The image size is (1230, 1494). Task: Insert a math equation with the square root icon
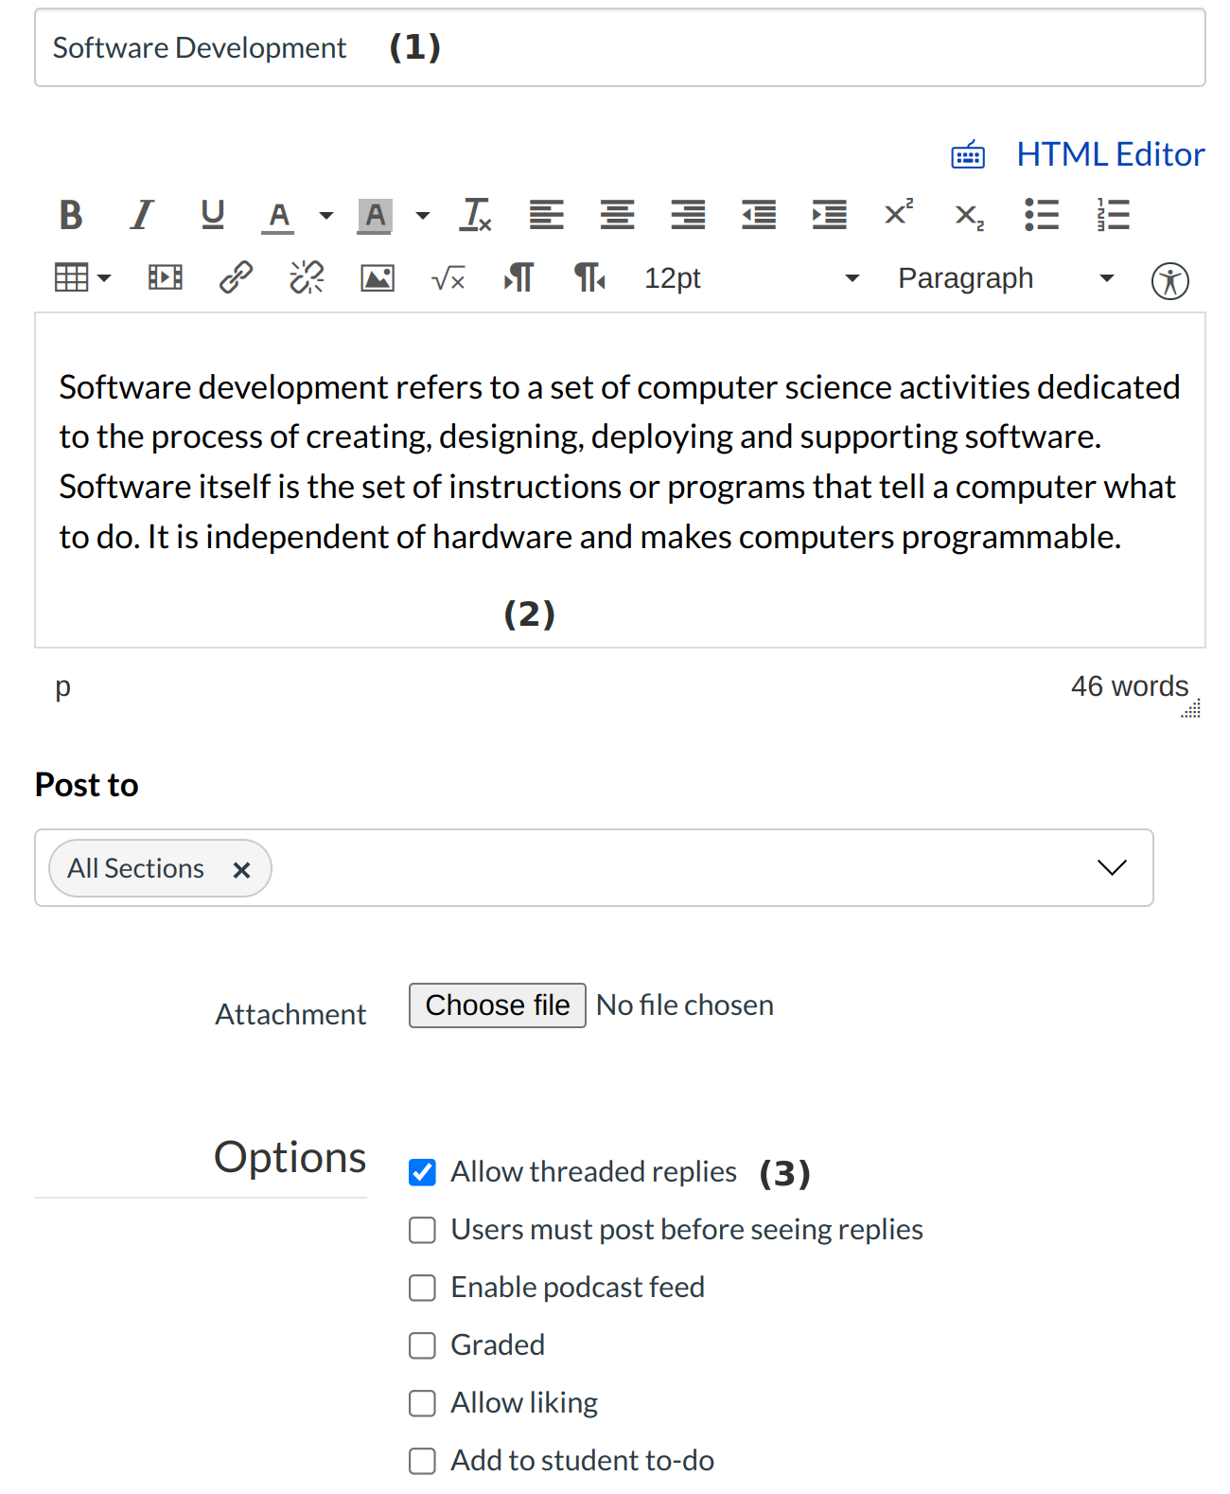click(x=448, y=278)
